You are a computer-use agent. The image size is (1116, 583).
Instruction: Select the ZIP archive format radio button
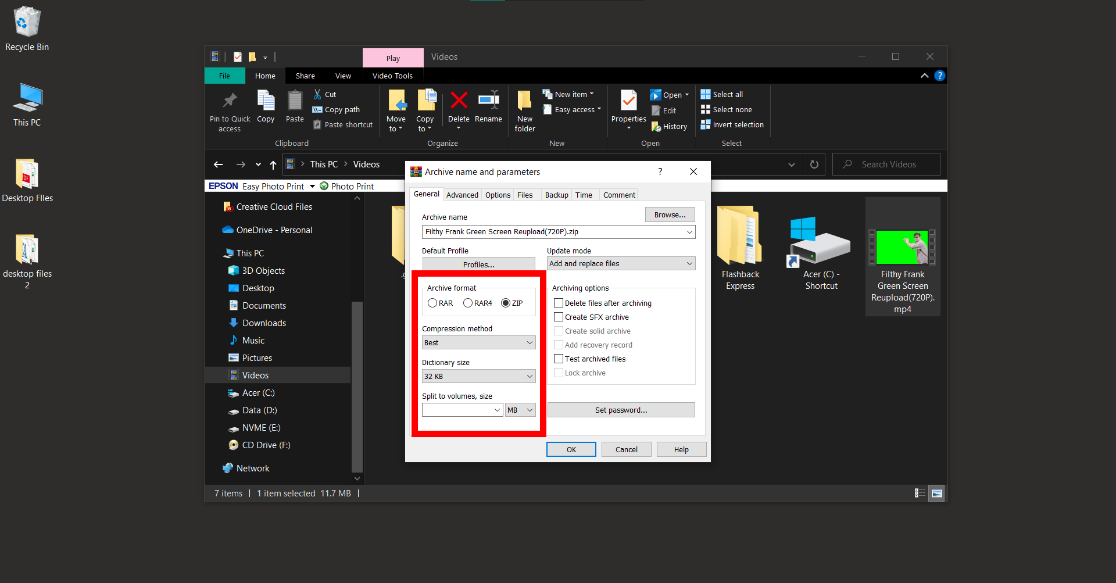(x=506, y=303)
